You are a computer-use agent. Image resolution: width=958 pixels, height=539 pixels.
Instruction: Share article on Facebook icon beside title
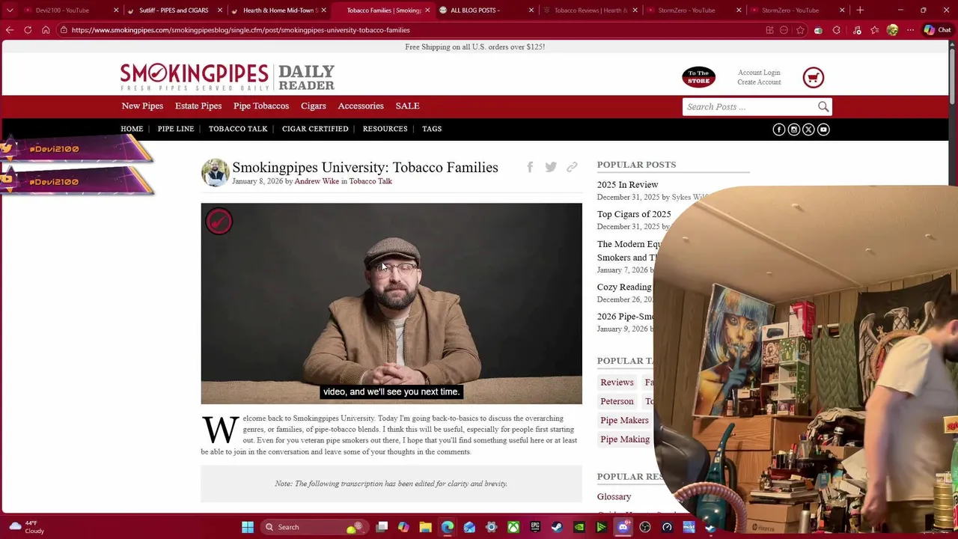coord(530,167)
